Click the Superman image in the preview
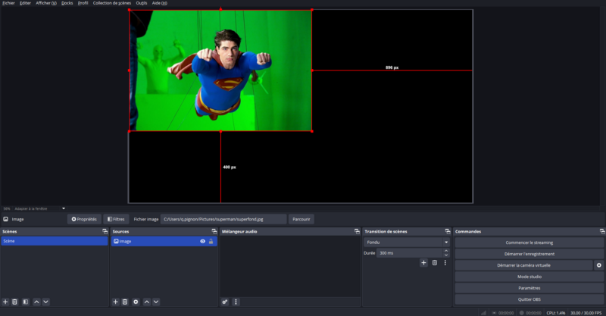This screenshot has height=316, width=606. coord(220,70)
